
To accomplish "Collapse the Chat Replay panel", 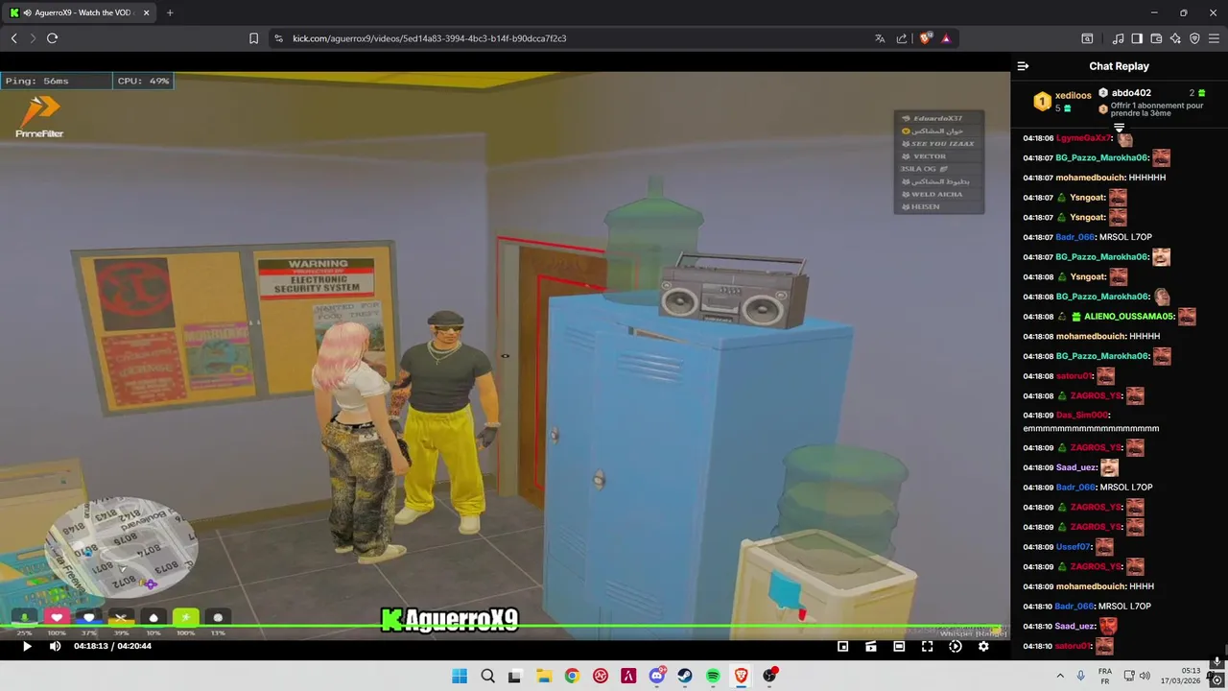I will click(x=1023, y=66).
